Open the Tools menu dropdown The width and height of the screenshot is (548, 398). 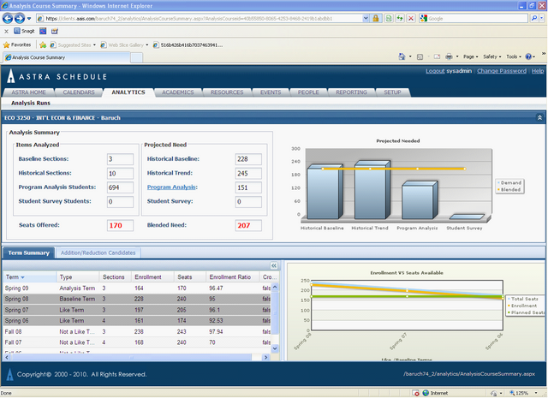pyautogui.click(x=514, y=56)
